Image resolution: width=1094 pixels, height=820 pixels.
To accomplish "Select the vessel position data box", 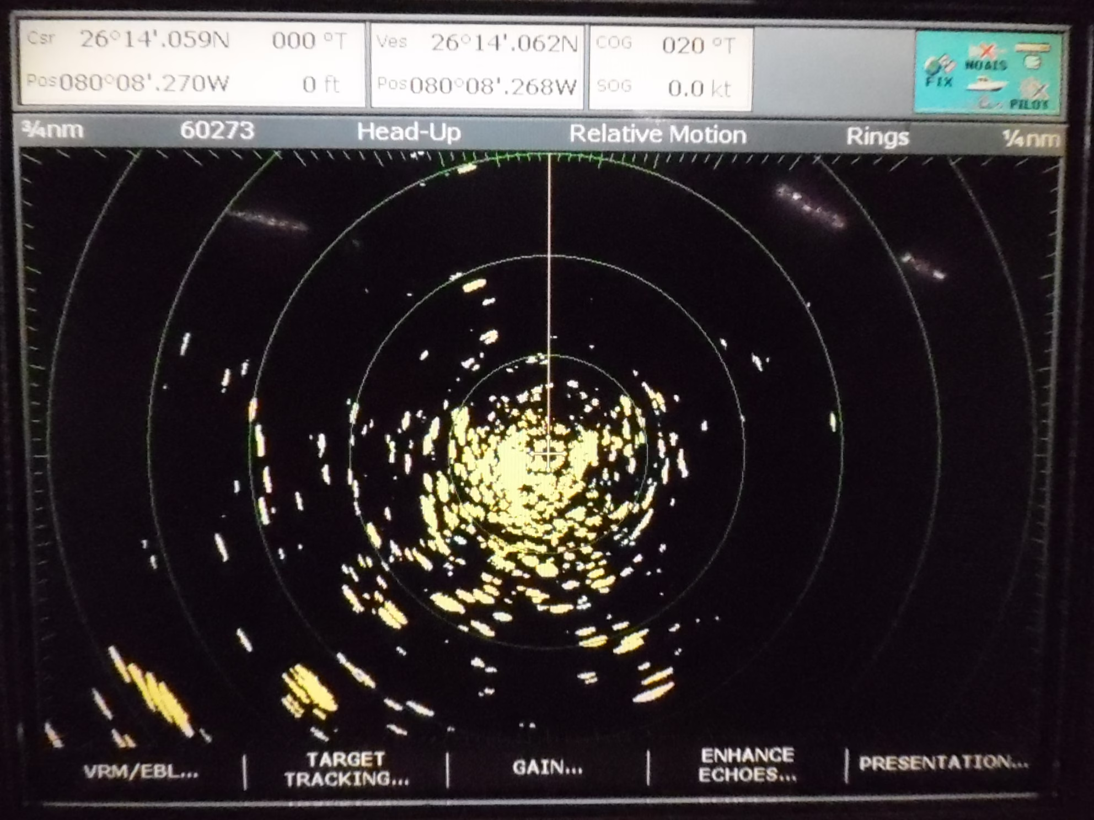I will tap(477, 65).
